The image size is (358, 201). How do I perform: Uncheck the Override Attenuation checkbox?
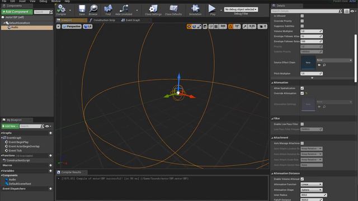(x=302, y=93)
